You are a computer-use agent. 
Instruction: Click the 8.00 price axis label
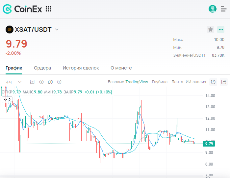click(x=209, y=164)
